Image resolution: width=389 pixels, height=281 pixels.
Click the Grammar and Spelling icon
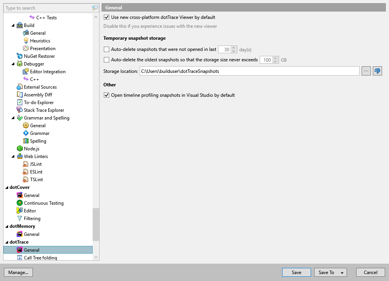[20, 118]
